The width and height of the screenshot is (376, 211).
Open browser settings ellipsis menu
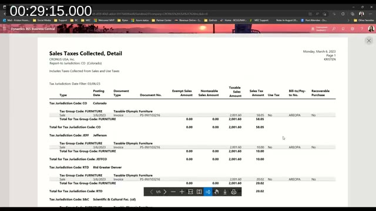coord(371,14)
